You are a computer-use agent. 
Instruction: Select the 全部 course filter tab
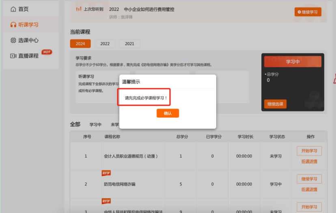[x=75, y=124]
